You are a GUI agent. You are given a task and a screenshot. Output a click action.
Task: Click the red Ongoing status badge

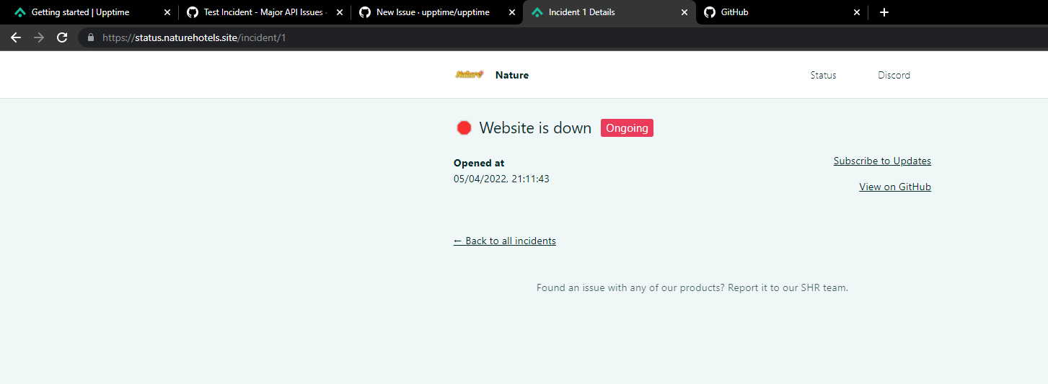[x=627, y=128]
